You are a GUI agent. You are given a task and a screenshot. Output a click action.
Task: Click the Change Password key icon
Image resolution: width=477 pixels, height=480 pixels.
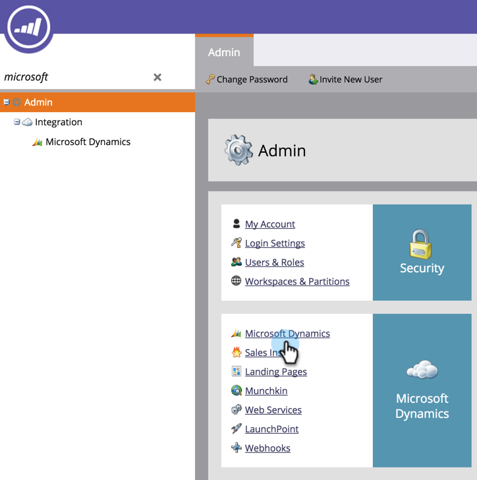[x=210, y=79]
